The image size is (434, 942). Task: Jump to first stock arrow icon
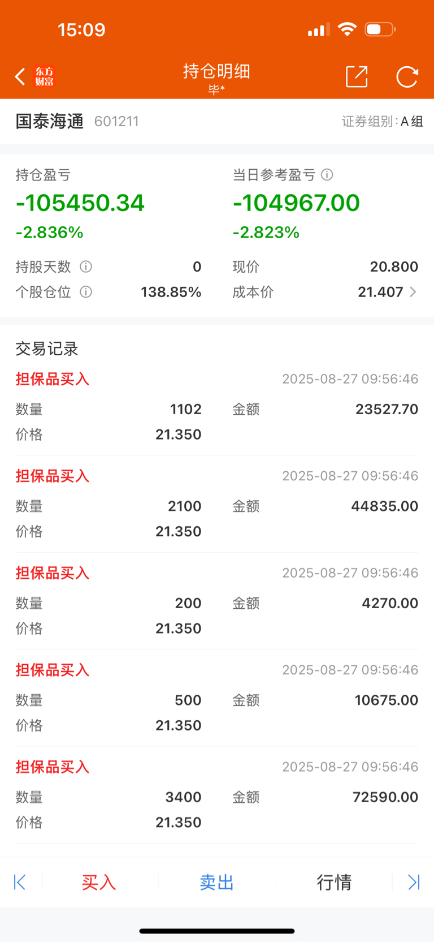click(20, 882)
